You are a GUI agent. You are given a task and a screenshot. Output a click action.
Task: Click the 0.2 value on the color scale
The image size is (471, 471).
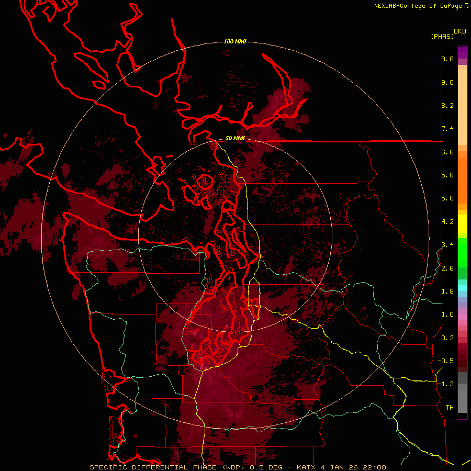(447, 338)
